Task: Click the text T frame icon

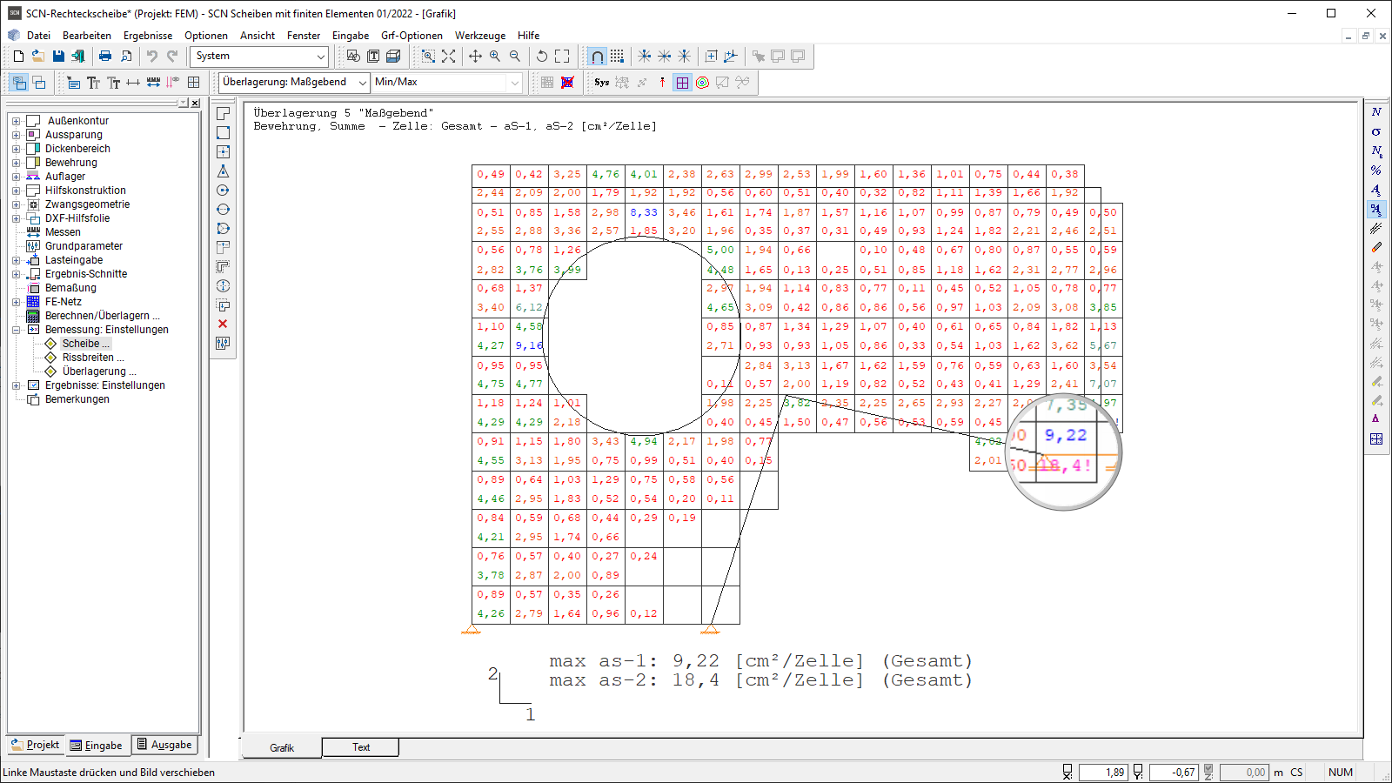Action: pos(373,56)
